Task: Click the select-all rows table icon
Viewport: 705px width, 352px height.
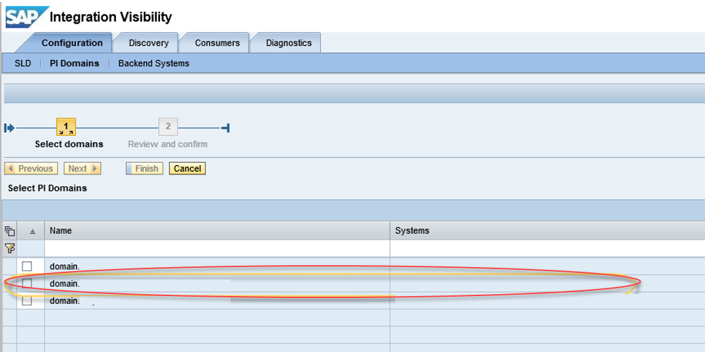Action: (10, 231)
